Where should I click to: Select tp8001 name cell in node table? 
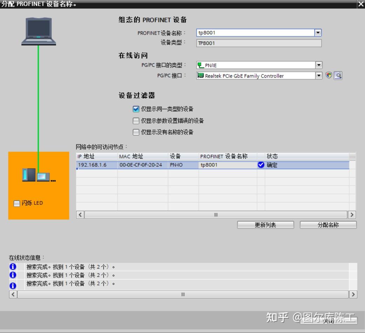(x=228, y=165)
